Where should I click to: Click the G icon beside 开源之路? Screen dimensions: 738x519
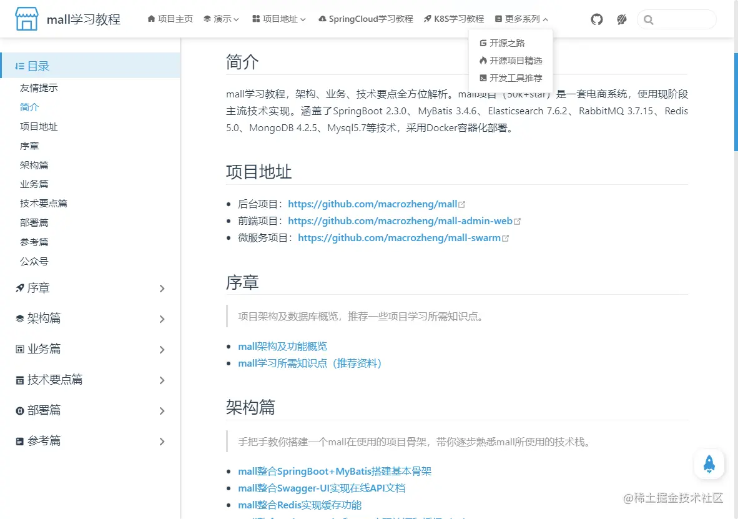point(483,43)
